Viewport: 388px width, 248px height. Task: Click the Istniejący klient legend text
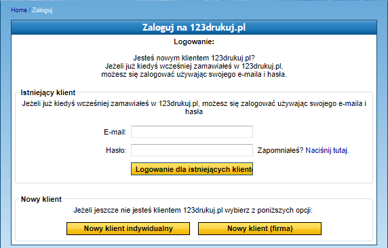[x=48, y=92]
